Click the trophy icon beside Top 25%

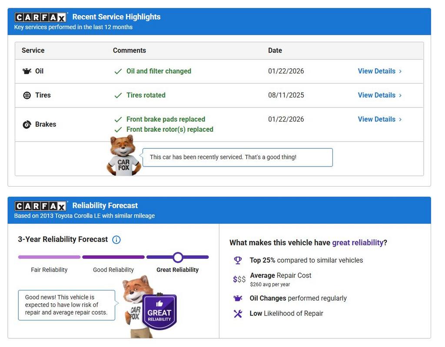coord(238,260)
